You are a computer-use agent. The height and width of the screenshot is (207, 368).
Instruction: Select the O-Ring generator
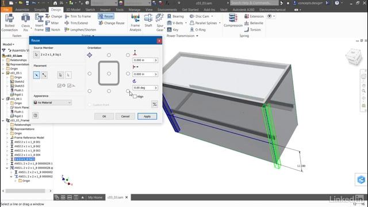(198, 29)
